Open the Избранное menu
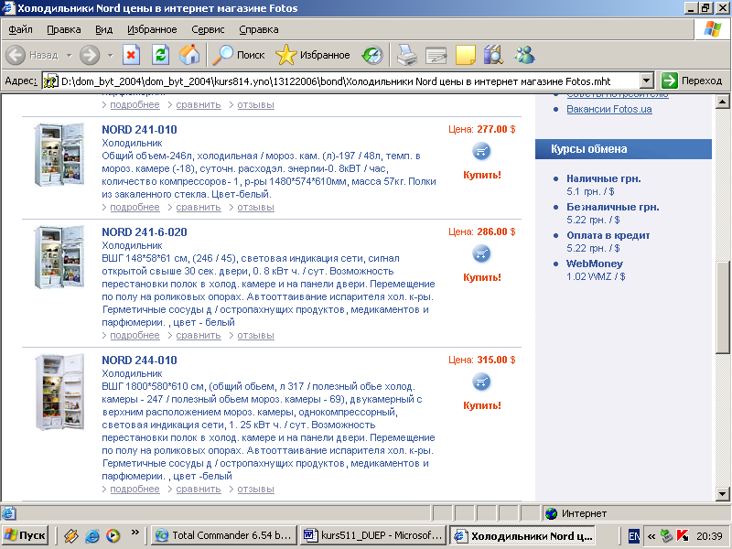This screenshot has height=549, width=732. pos(152,29)
